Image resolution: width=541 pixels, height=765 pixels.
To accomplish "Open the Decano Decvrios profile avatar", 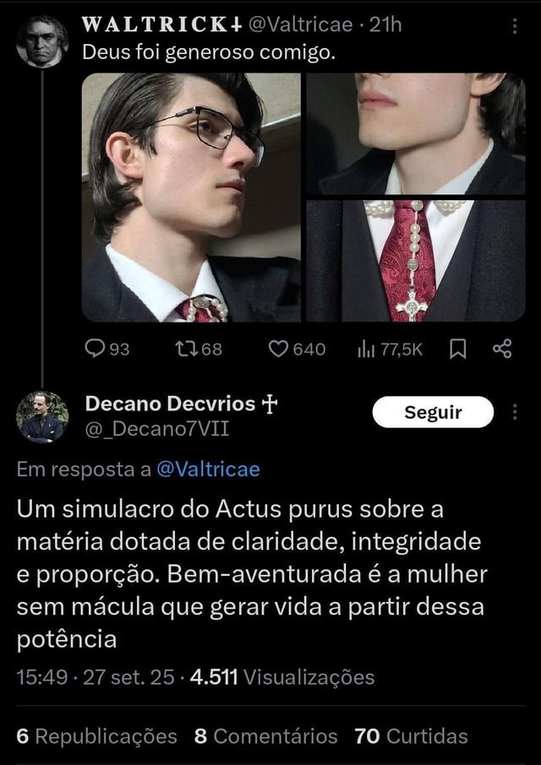I will [42, 416].
